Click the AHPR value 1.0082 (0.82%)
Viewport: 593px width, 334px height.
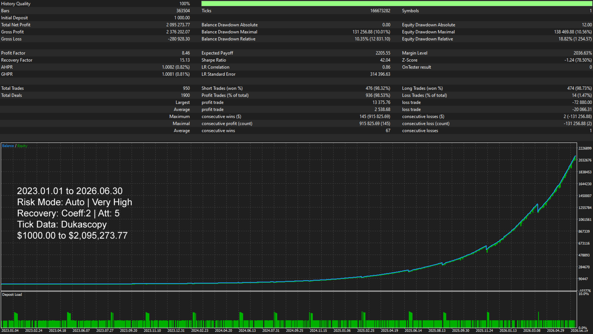click(176, 67)
